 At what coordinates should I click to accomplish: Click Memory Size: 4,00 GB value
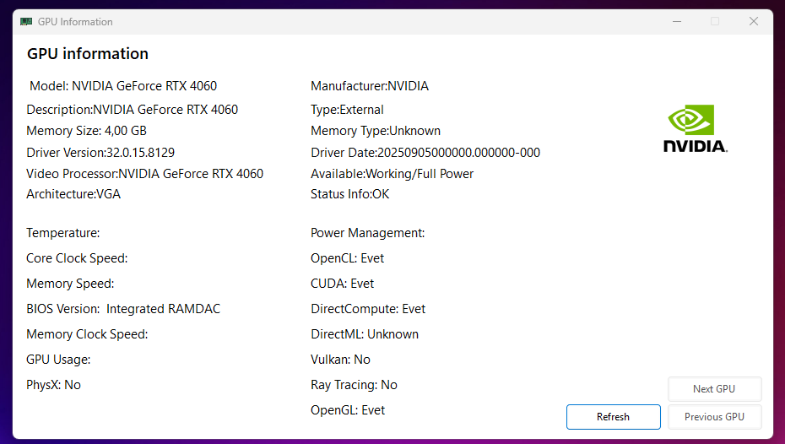click(87, 131)
